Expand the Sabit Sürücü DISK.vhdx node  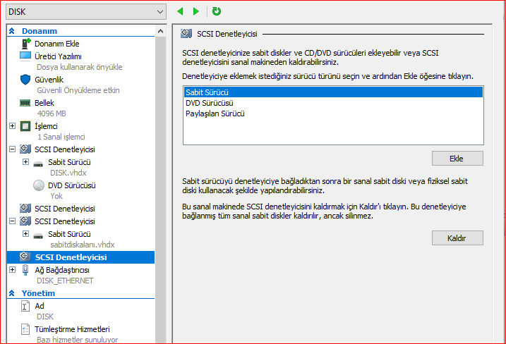[26, 161]
